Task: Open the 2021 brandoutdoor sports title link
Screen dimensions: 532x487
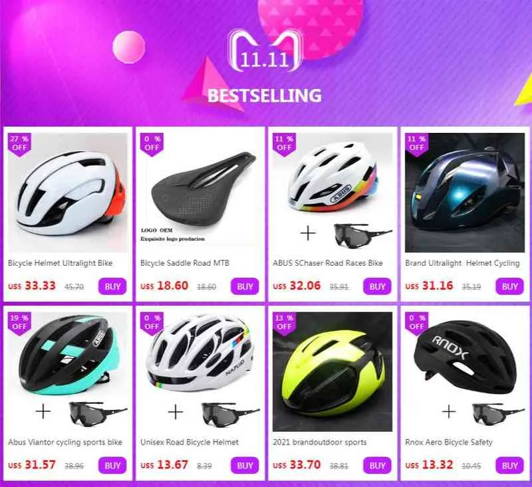Action: click(320, 442)
